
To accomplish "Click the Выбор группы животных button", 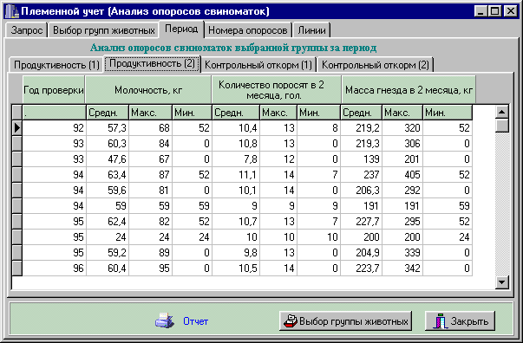I will 345,321.
